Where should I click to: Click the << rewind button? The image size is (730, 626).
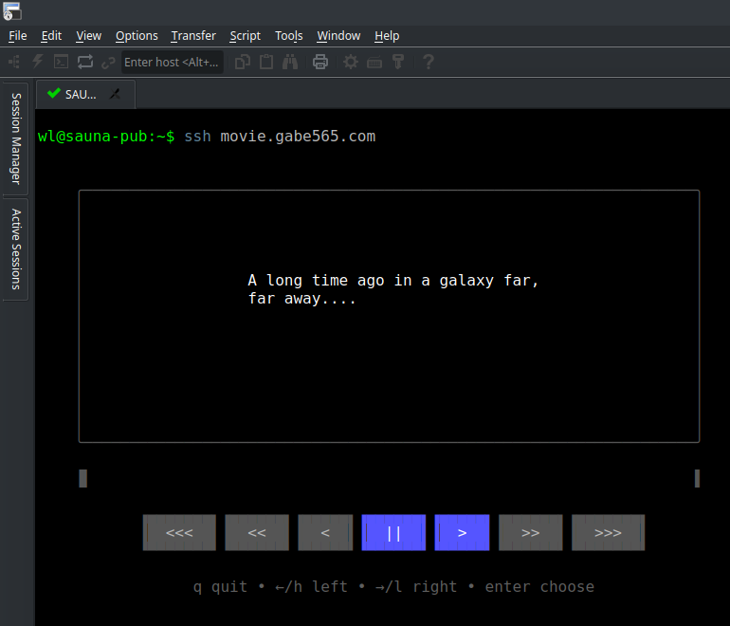(257, 532)
